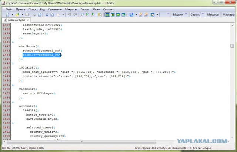Open the Макросы menu in menu bar
Image resolution: width=237 pixels, height=152 pixels.
tap(71, 9)
